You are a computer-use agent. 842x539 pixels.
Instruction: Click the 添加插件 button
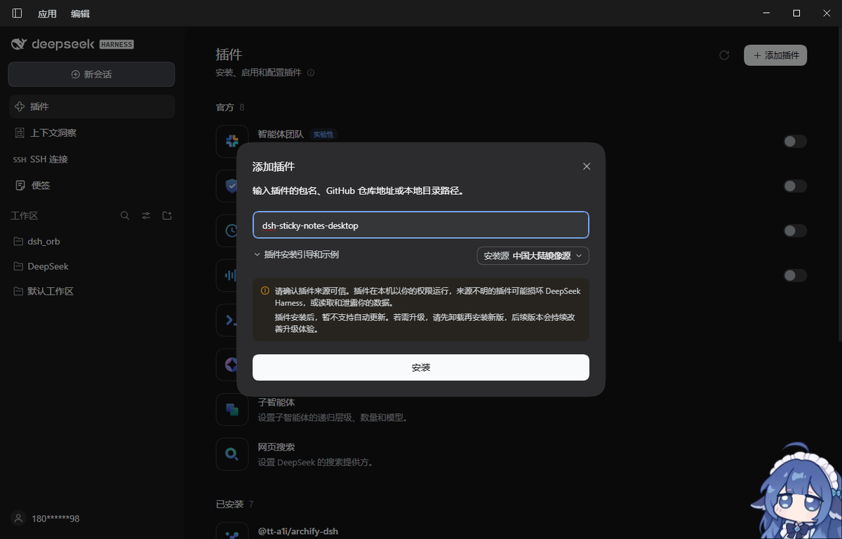[x=775, y=55]
